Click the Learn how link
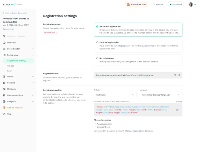The width and height of the screenshot is (199, 152). coord(51,33)
